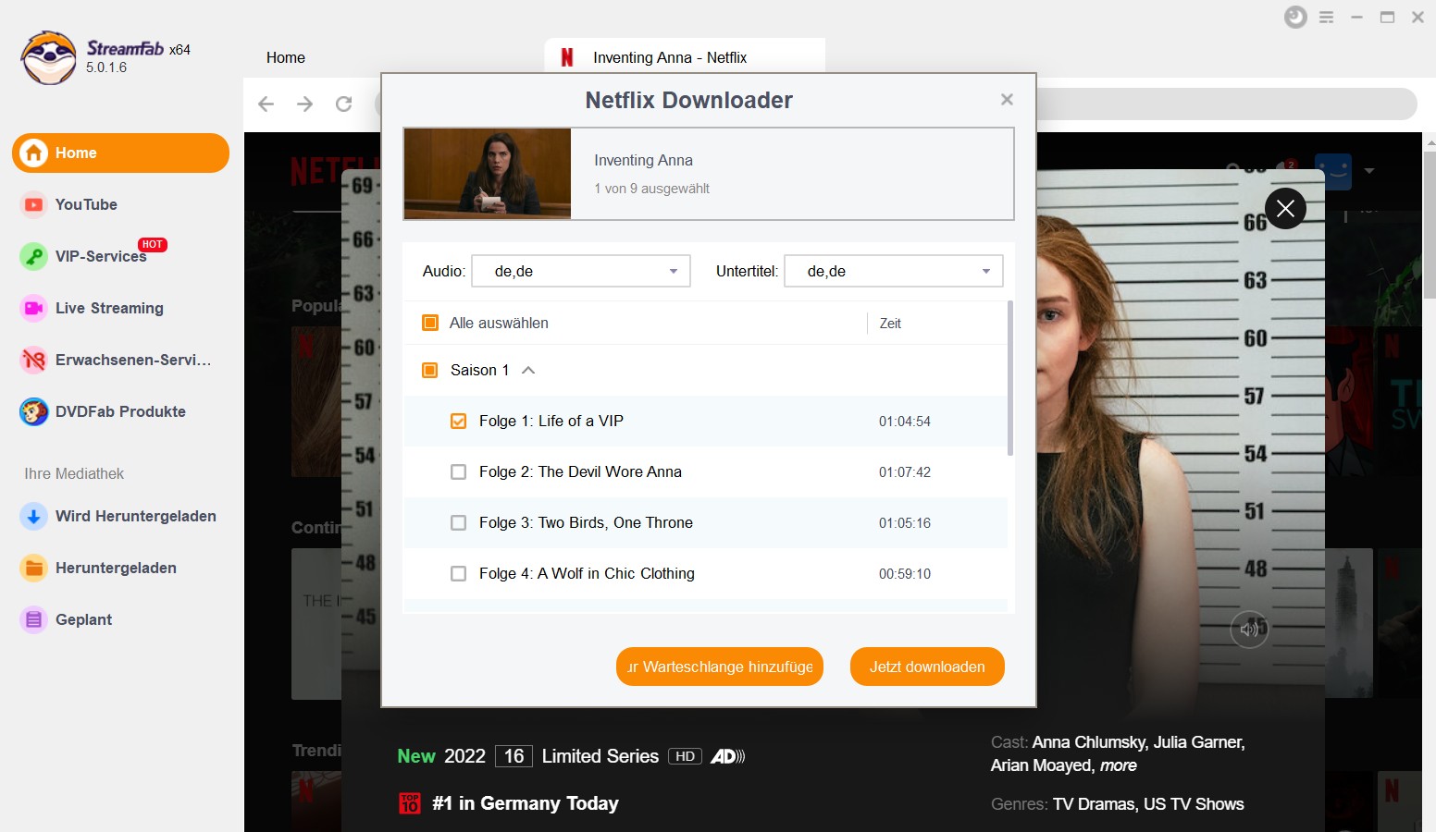
Task: Open the StreamFab hamburger menu
Action: coord(1326,17)
